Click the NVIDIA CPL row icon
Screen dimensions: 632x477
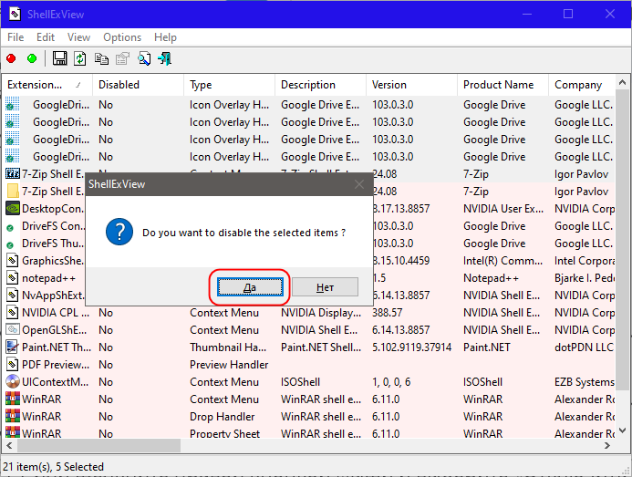pos(13,313)
